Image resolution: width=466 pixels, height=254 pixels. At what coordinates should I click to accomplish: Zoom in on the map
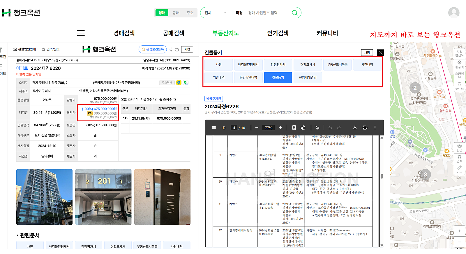click(459, 231)
